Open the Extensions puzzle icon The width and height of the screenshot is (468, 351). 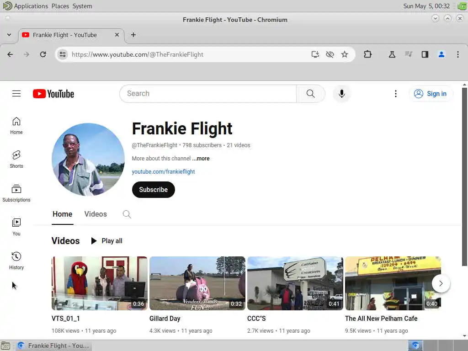(368, 54)
